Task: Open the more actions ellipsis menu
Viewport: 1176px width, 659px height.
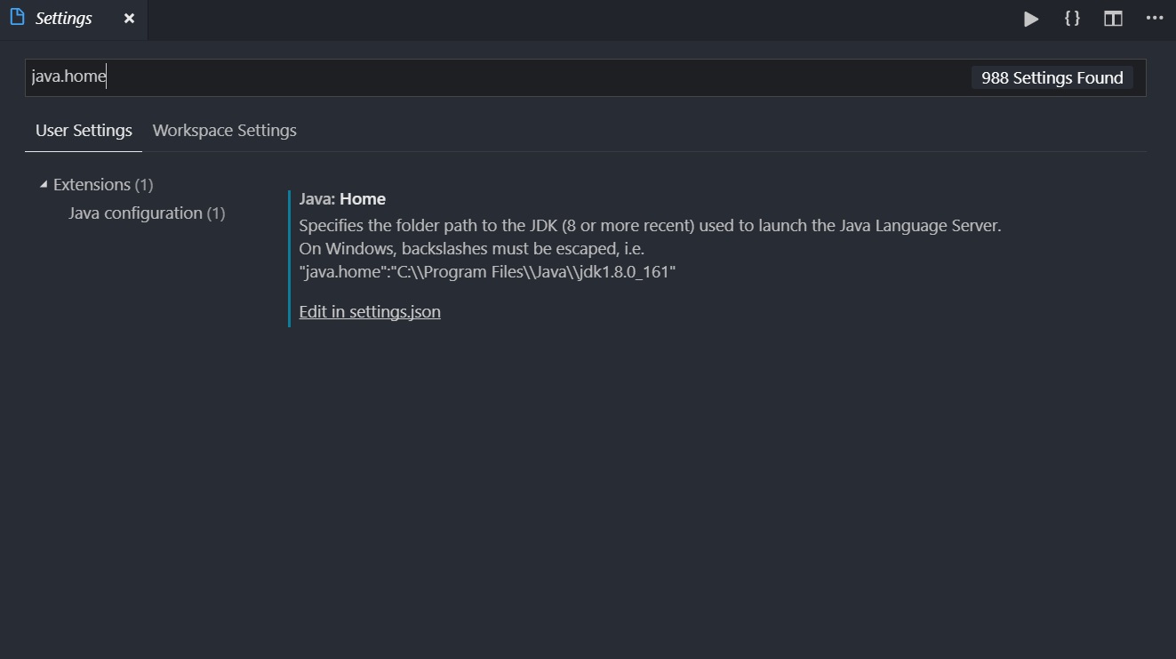Action: click(1154, 19)
